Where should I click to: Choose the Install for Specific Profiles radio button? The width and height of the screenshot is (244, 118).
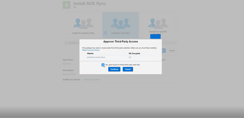143,33
